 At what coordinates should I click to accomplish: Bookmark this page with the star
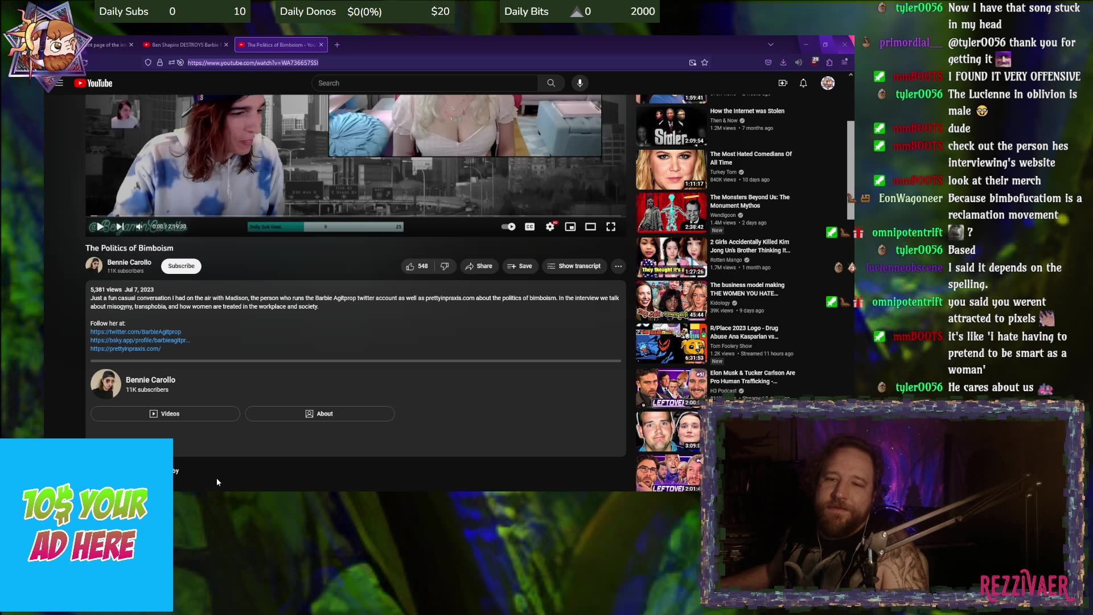click(x=705, y=63)
